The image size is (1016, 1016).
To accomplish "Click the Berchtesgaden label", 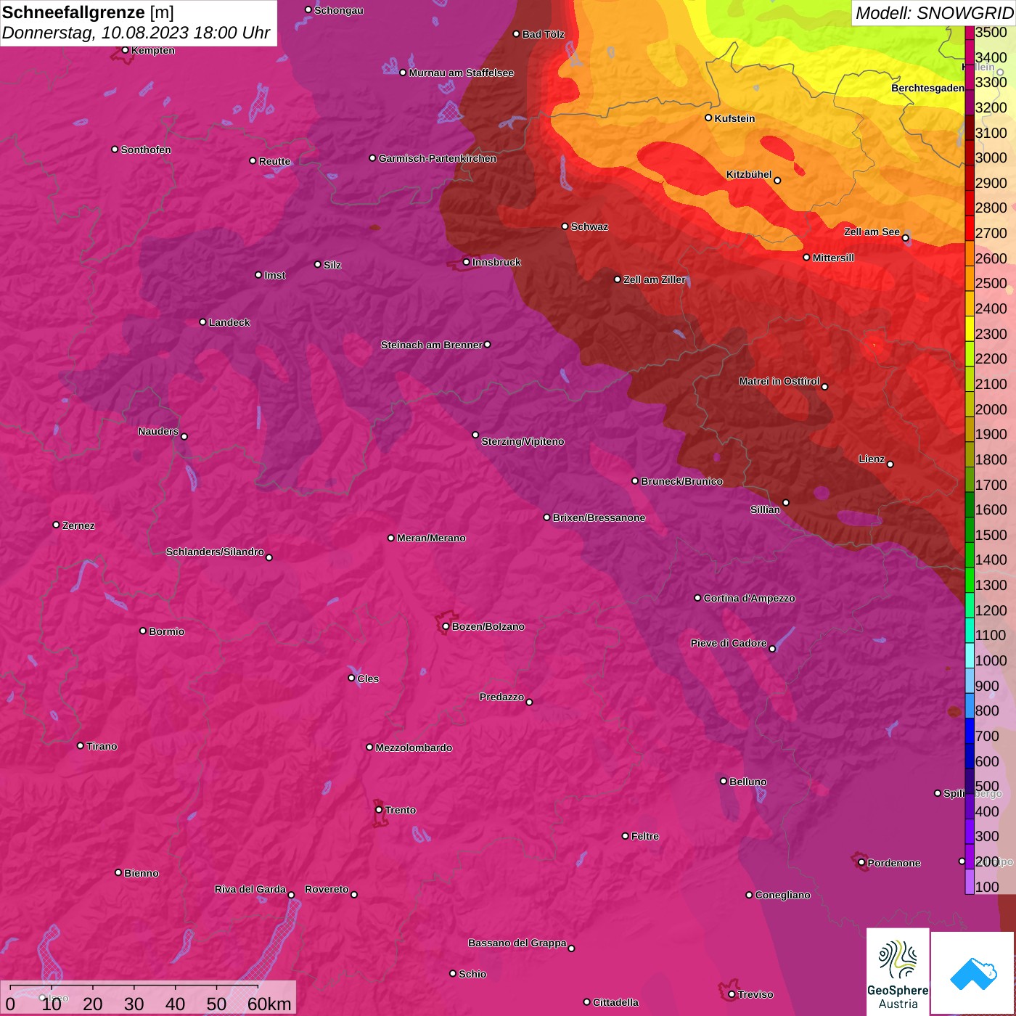I will [928, 88].
